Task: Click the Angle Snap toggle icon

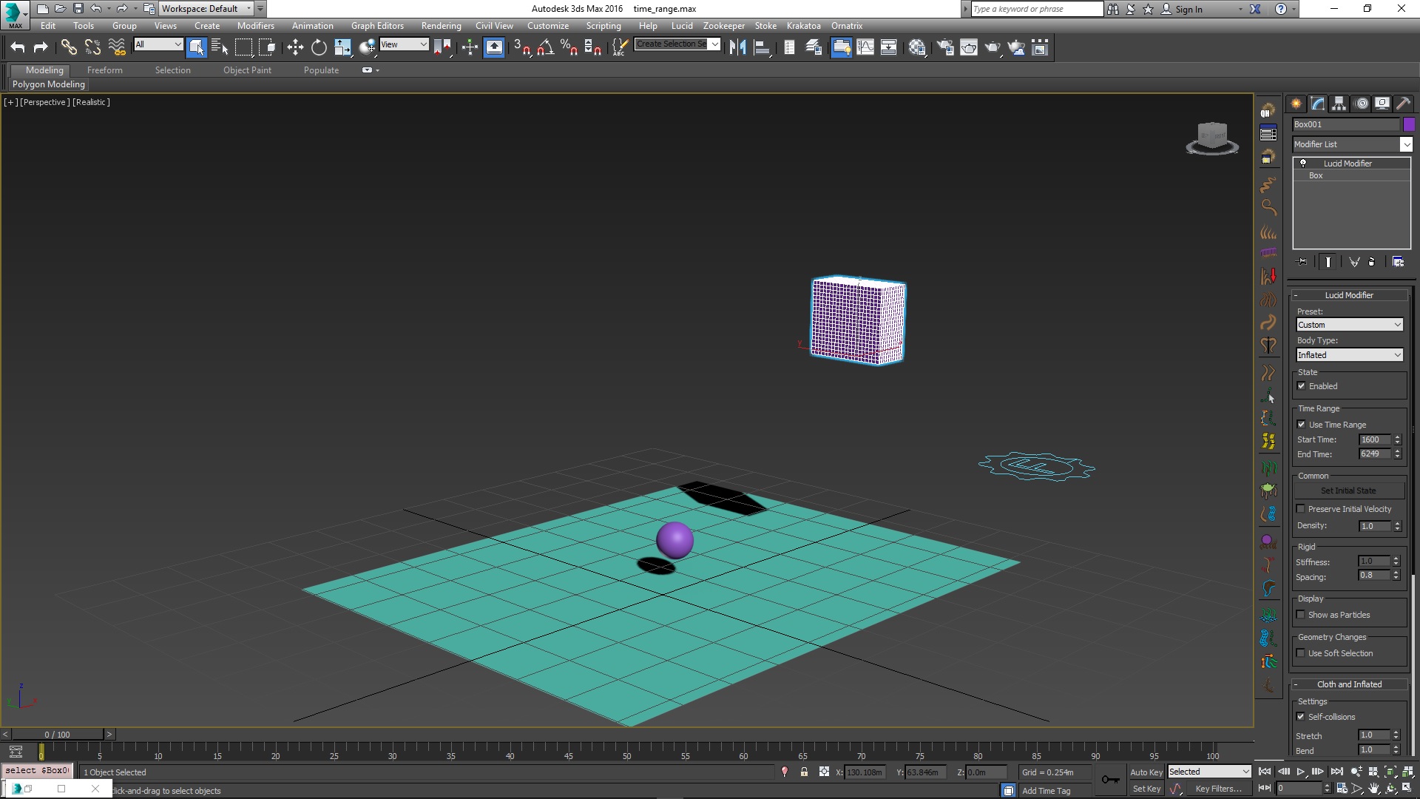Action: pos(546,48)
